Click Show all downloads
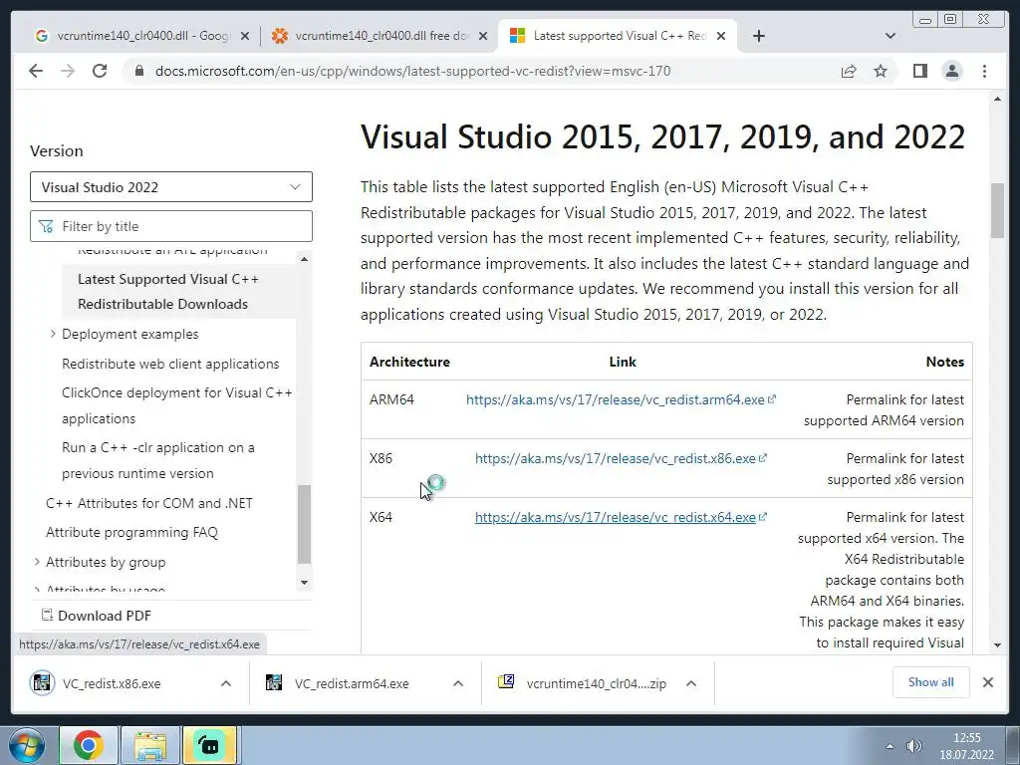The image size is (1020, 765). 931,682
